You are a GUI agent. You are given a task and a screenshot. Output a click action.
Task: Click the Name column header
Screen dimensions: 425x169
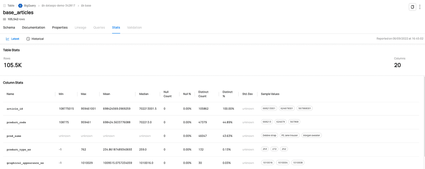pos(10,94)
